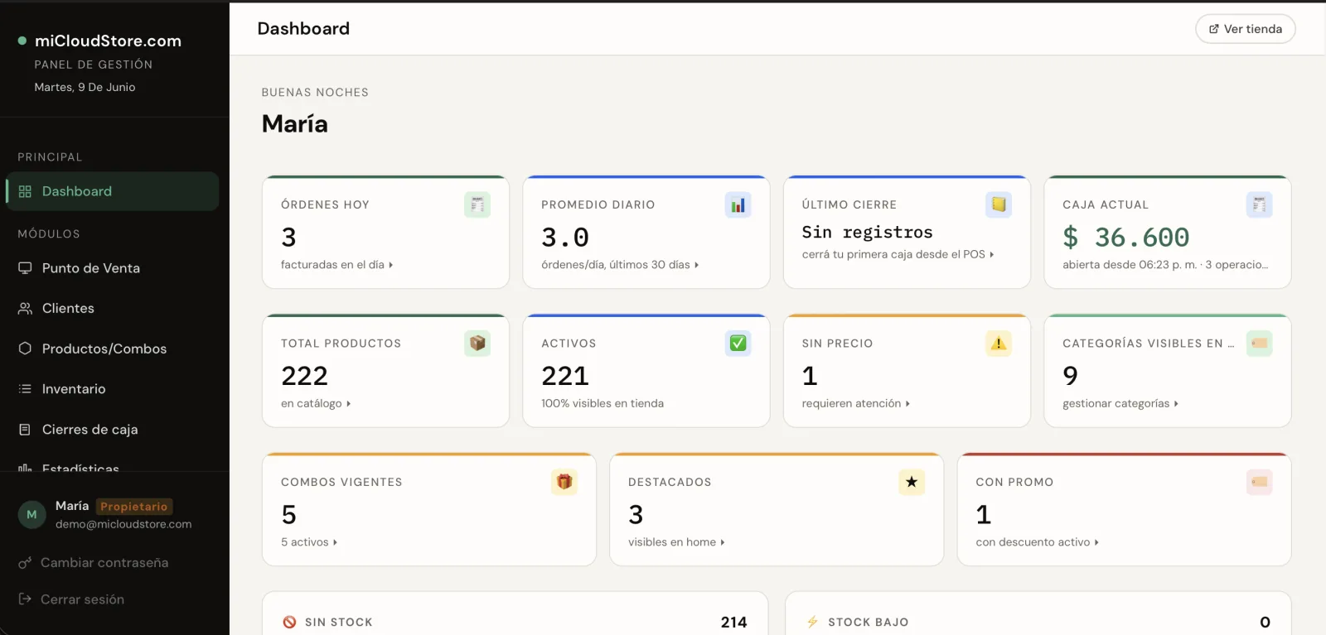Click the promo tag icon on Con Promo

click(x=1259, y=482)
